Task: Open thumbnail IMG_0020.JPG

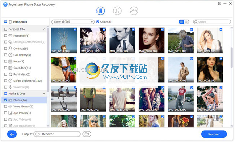Action: point(151,40)
